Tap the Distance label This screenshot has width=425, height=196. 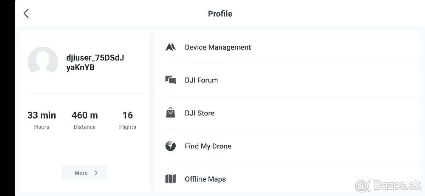[x=85, y=127]
